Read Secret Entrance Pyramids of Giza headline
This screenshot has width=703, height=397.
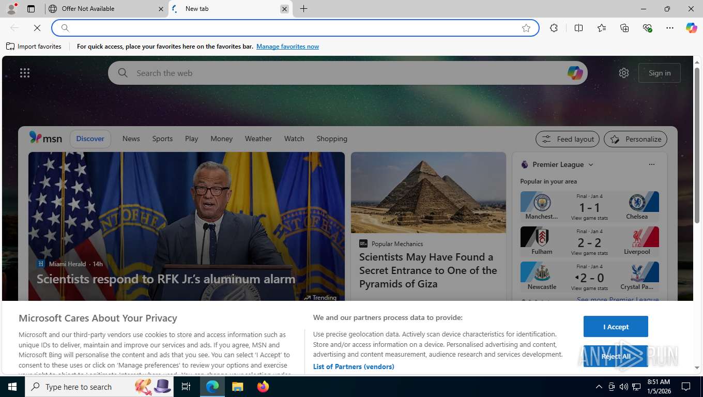pyautogui.click(x=428, y=270)
